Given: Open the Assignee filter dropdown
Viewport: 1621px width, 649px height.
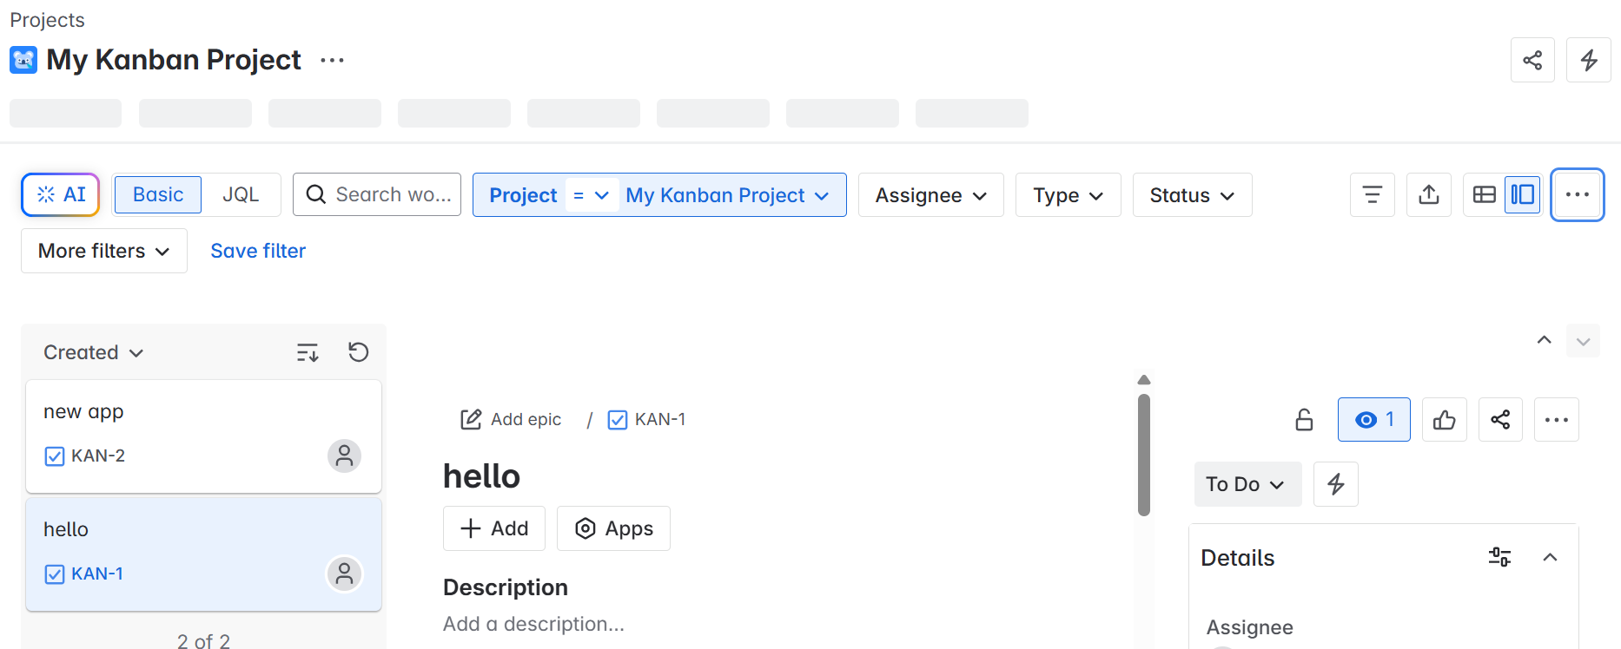Looking at the screenshot, I should tap(930, 195).
